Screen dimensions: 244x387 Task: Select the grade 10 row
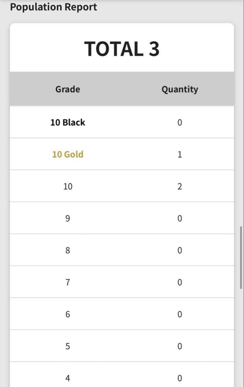pyautogui.click(x=68, y=186)
